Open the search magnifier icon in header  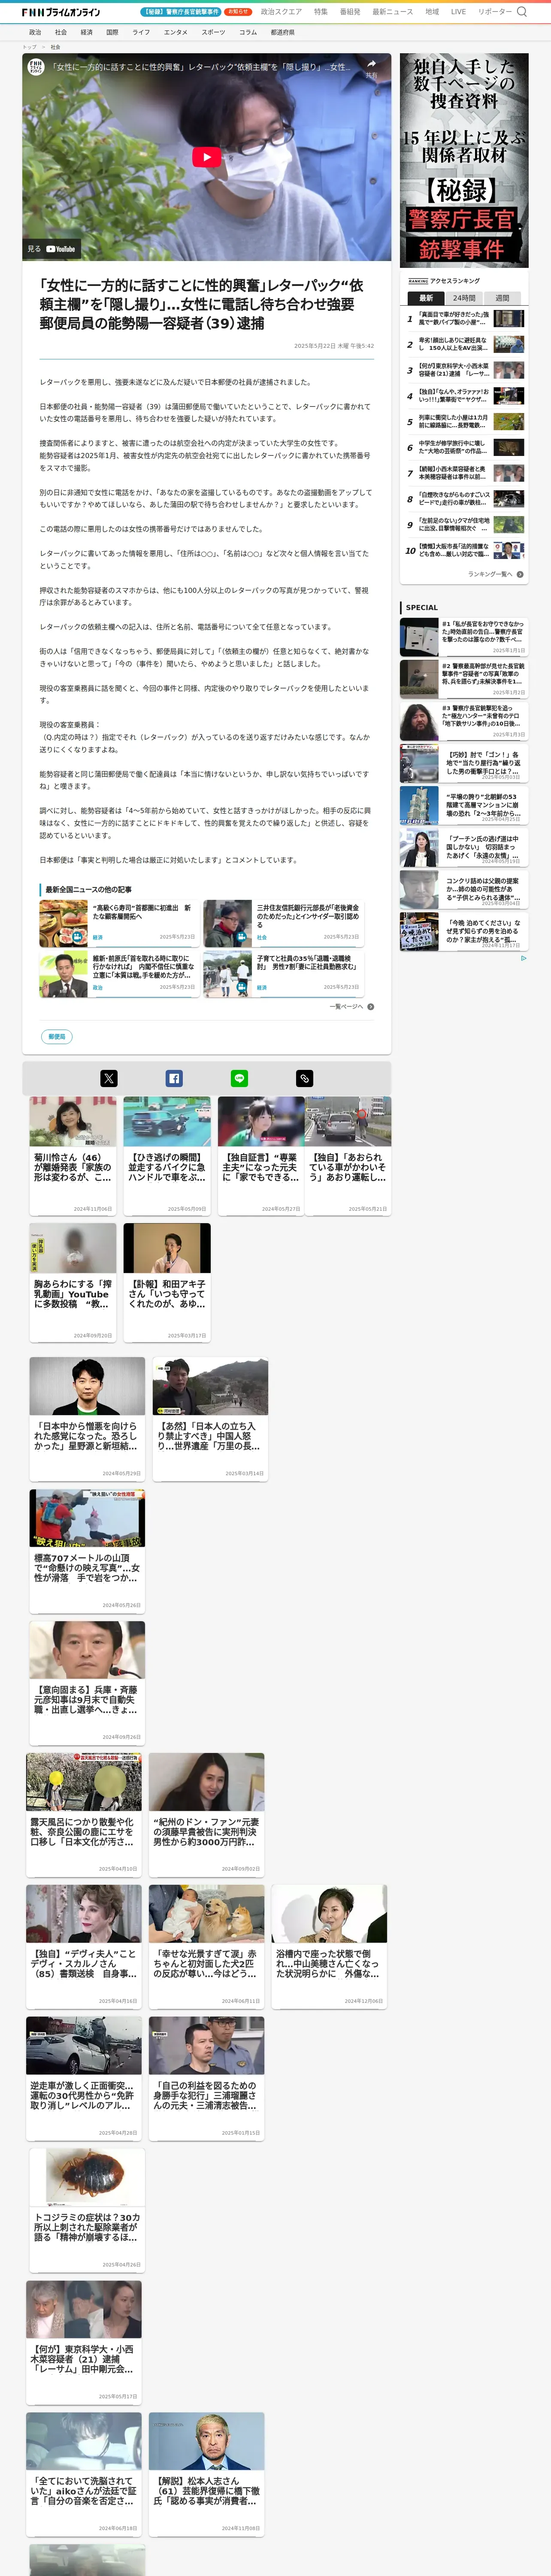click(521, 12)
